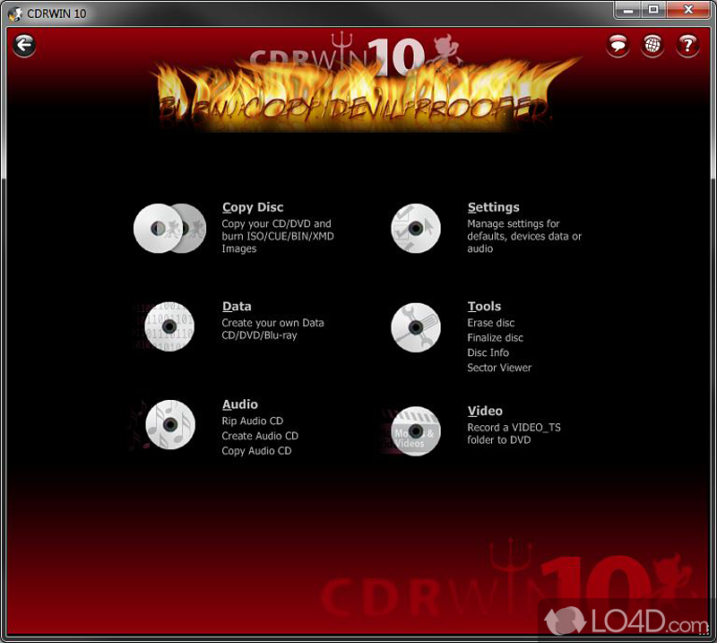The width and height of the screenshot is (717, 643).
Task: Click the Copy Disc double-disc icon
Action: (169, 229)
